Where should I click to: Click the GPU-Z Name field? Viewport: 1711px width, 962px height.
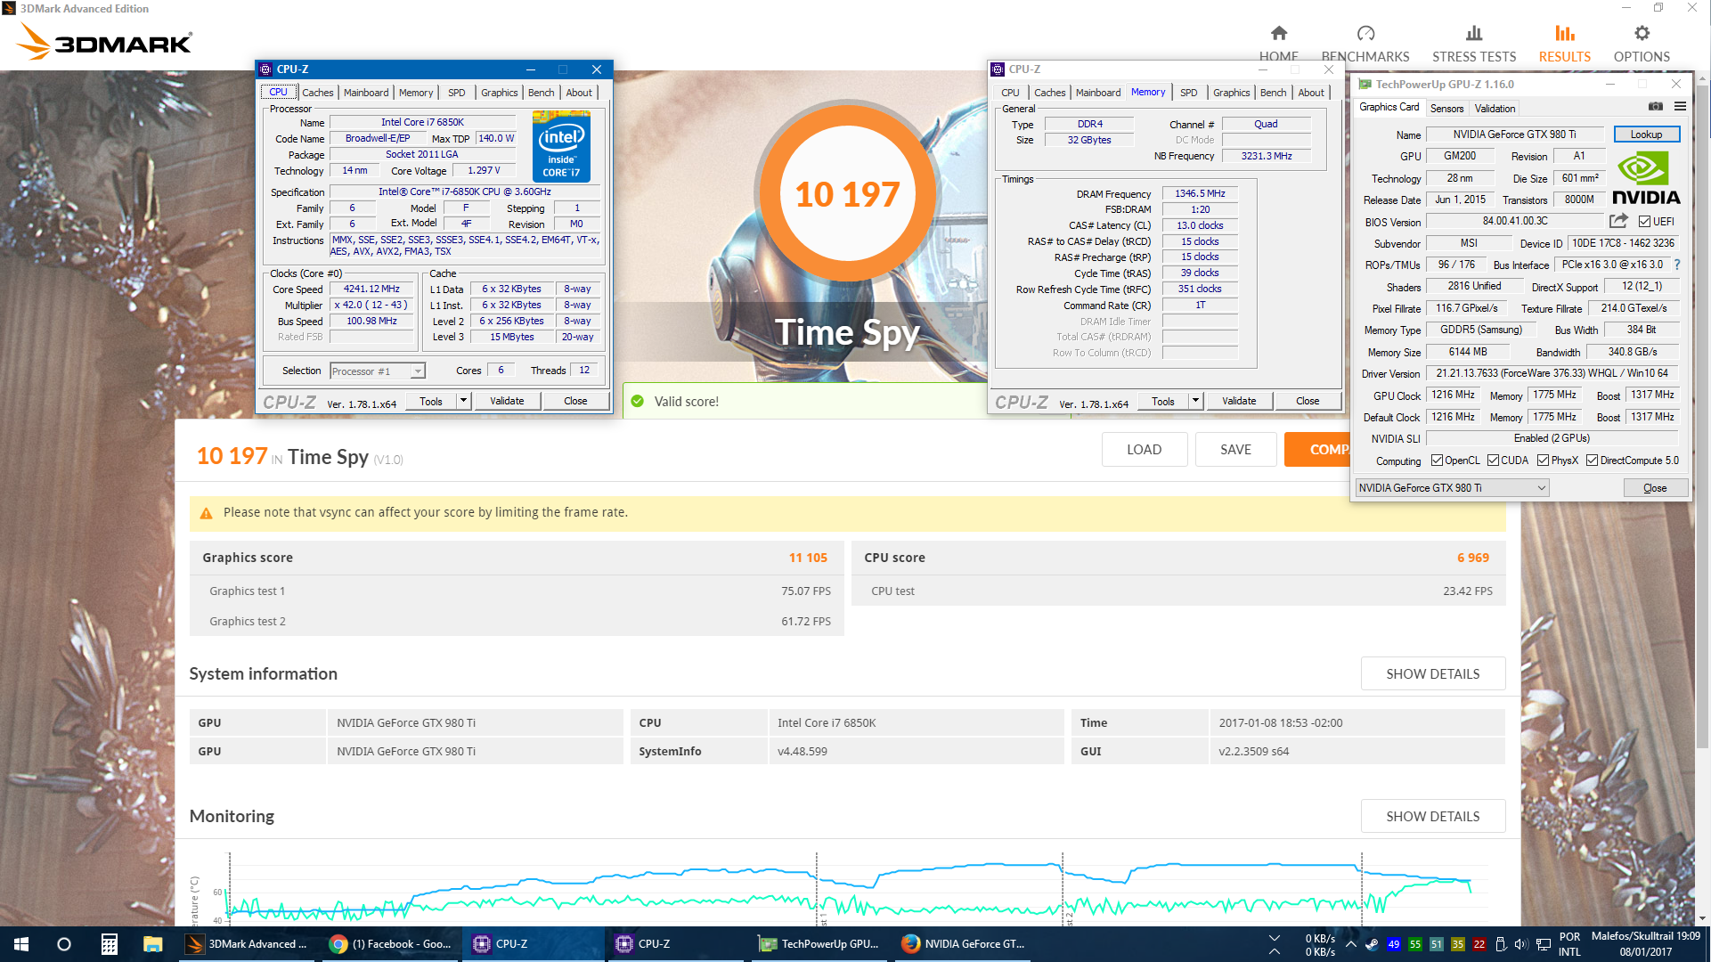(1514, 135)
